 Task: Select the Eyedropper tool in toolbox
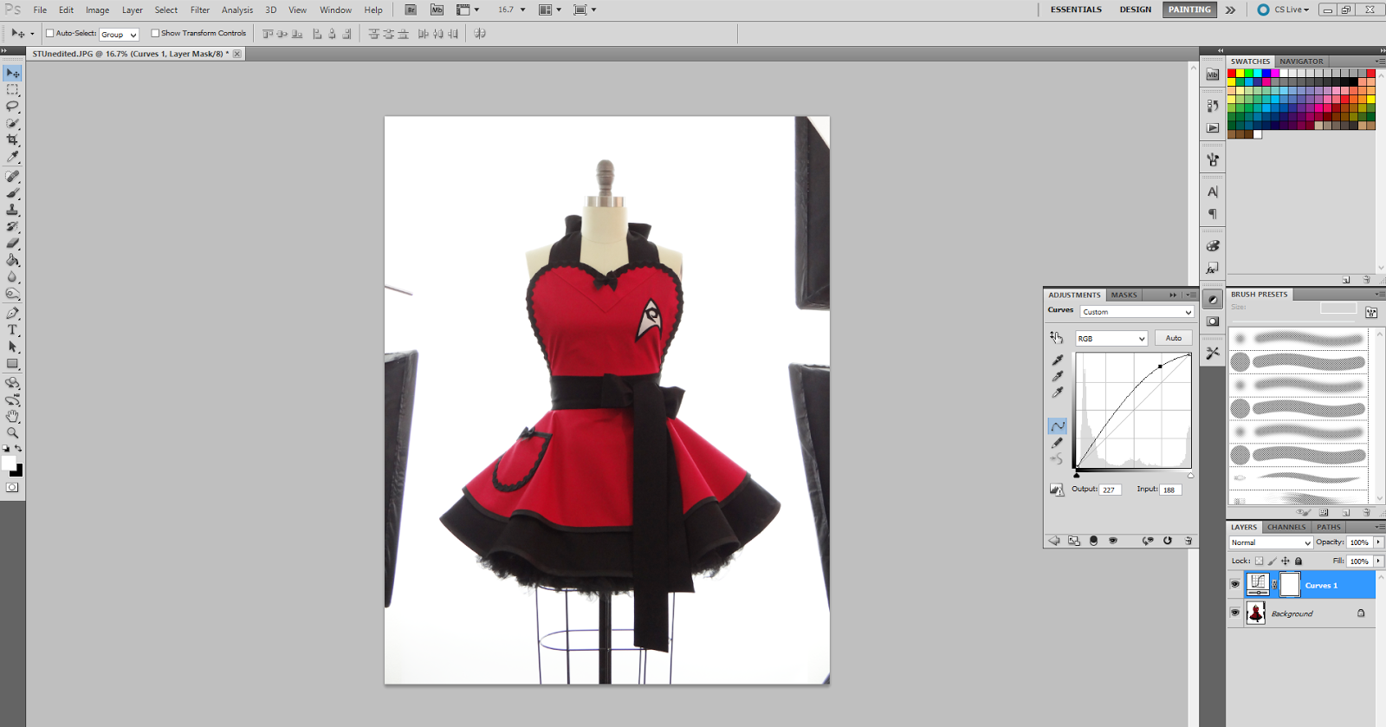[12, 157]
